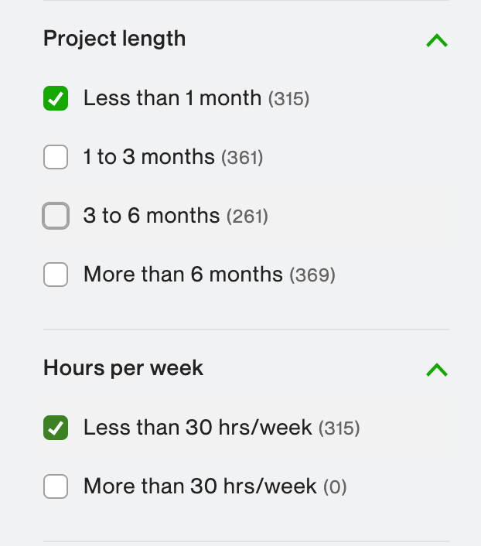The image size is (481, 546).
Task: Click the (261) result count
Action: [x=247, y=217]
